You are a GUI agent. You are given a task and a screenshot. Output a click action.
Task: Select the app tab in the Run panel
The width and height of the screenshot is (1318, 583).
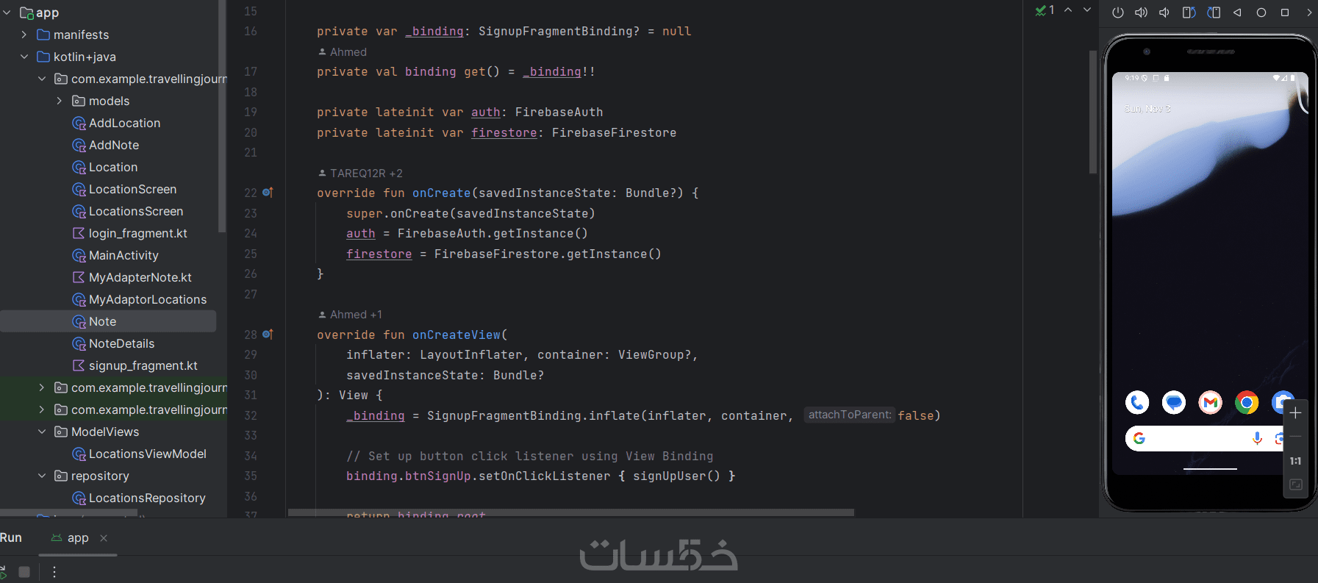78,538
